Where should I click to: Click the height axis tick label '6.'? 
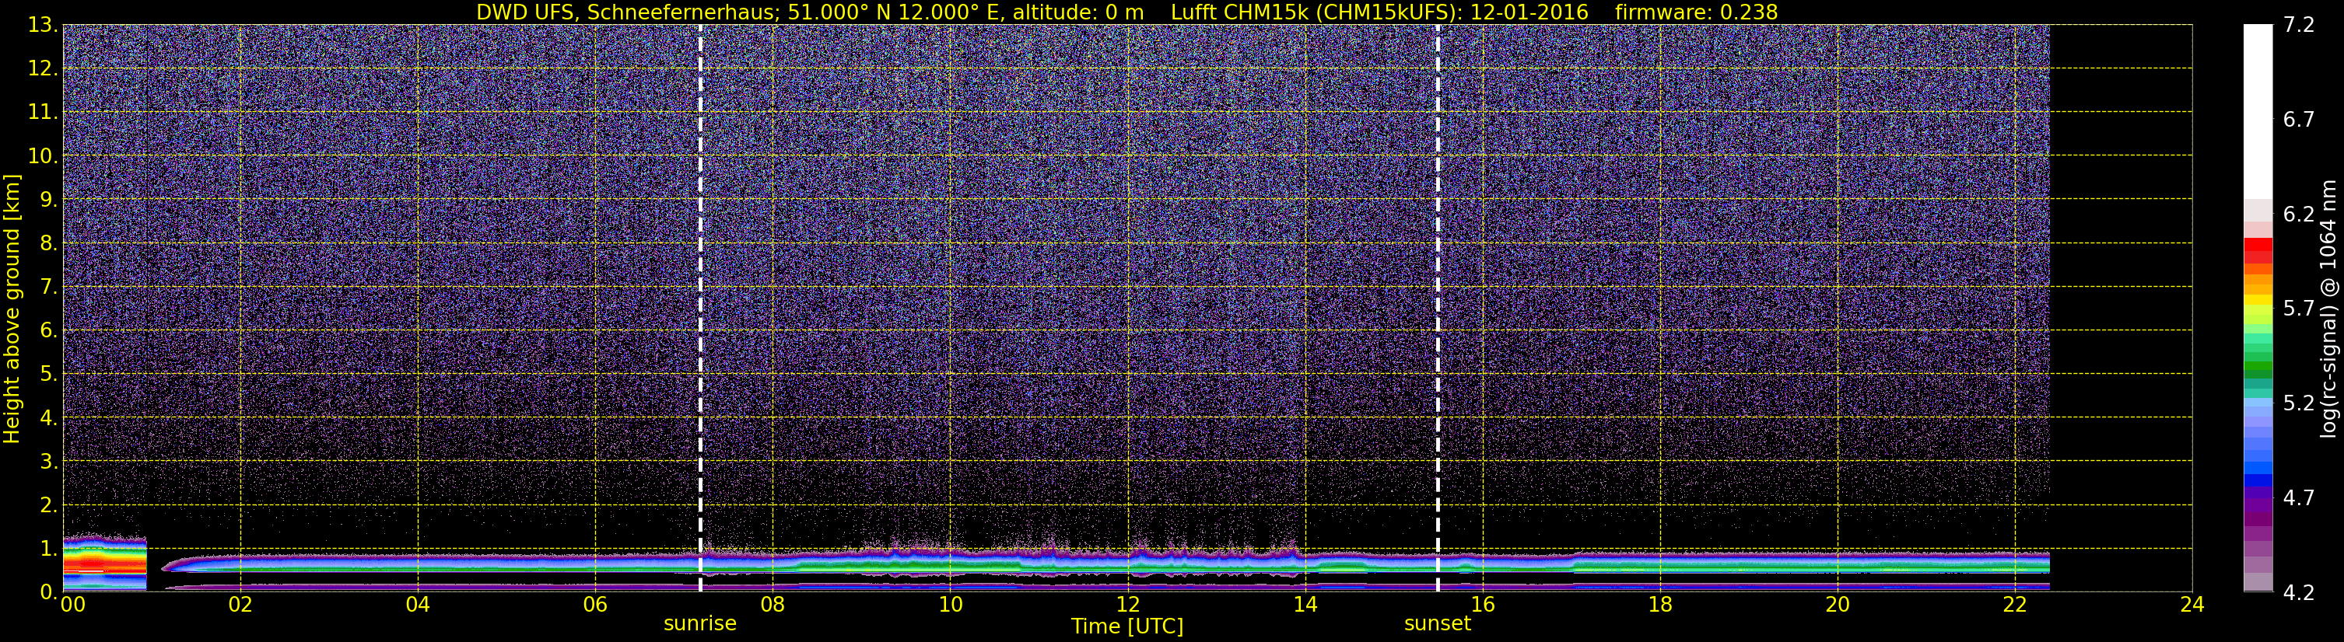coord(48,330)
